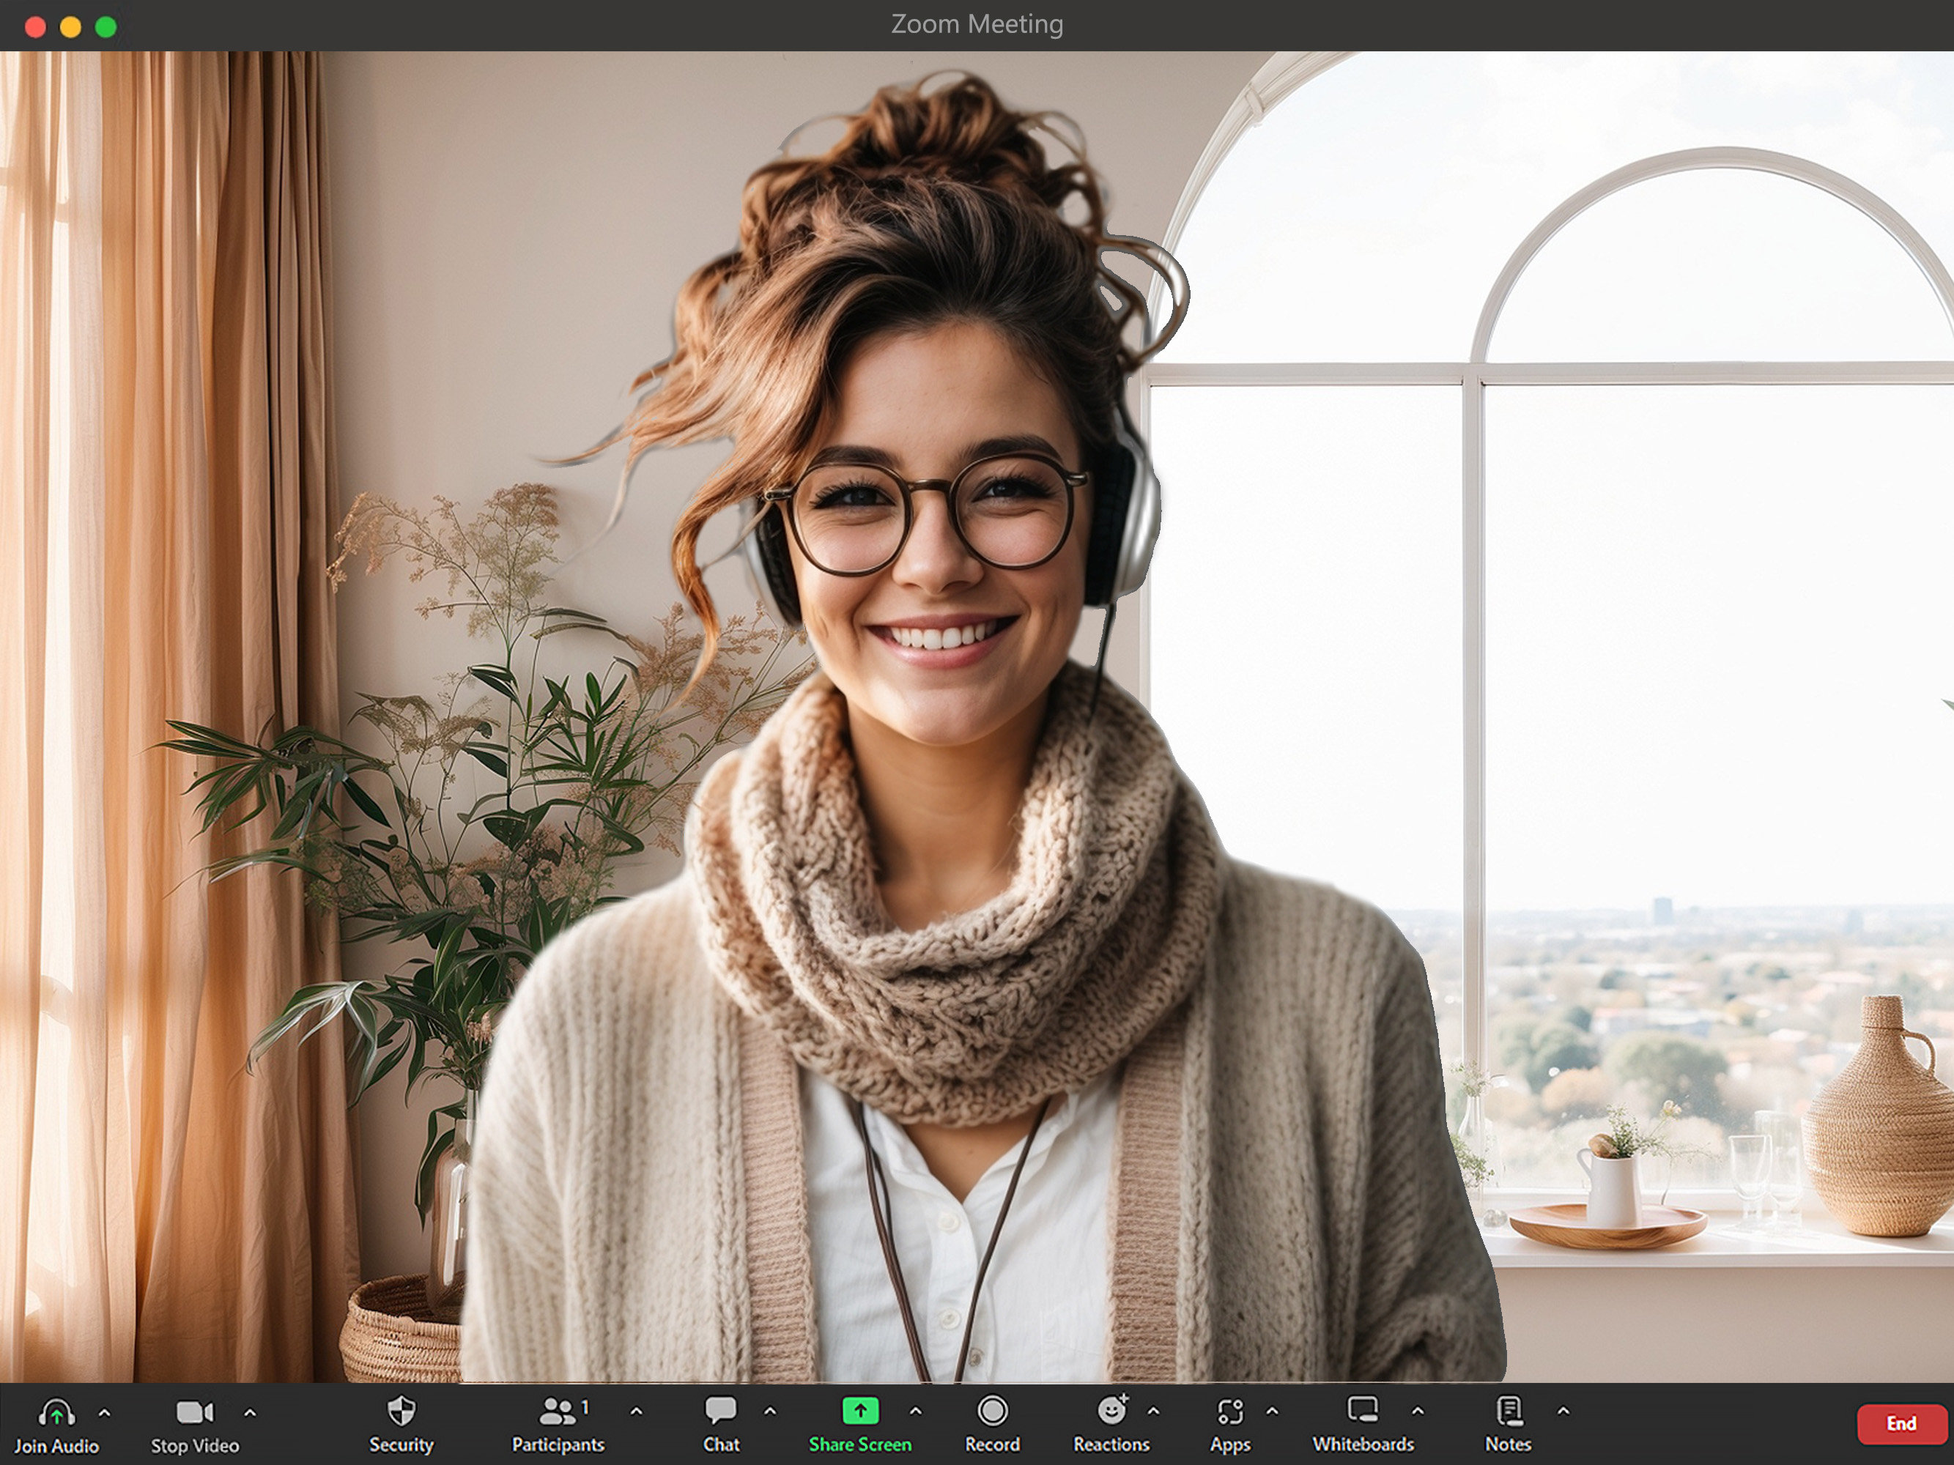The image size is (1954, 1465).
Task: Expand the arrow beside Reactions
Action: (x=1152, y=1411)
